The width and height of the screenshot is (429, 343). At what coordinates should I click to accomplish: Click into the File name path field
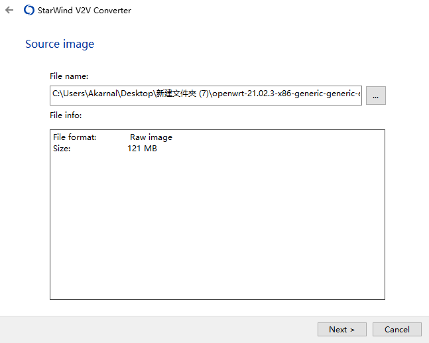point(206,96)
